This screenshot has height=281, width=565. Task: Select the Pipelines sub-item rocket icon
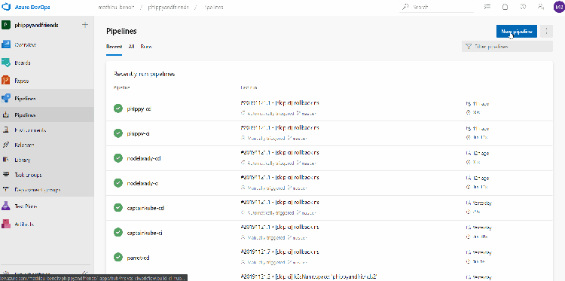tap(6, 115)
